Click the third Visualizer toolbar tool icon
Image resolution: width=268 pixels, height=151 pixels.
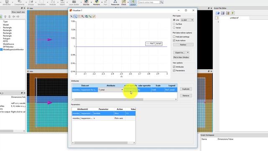point(79,16)
